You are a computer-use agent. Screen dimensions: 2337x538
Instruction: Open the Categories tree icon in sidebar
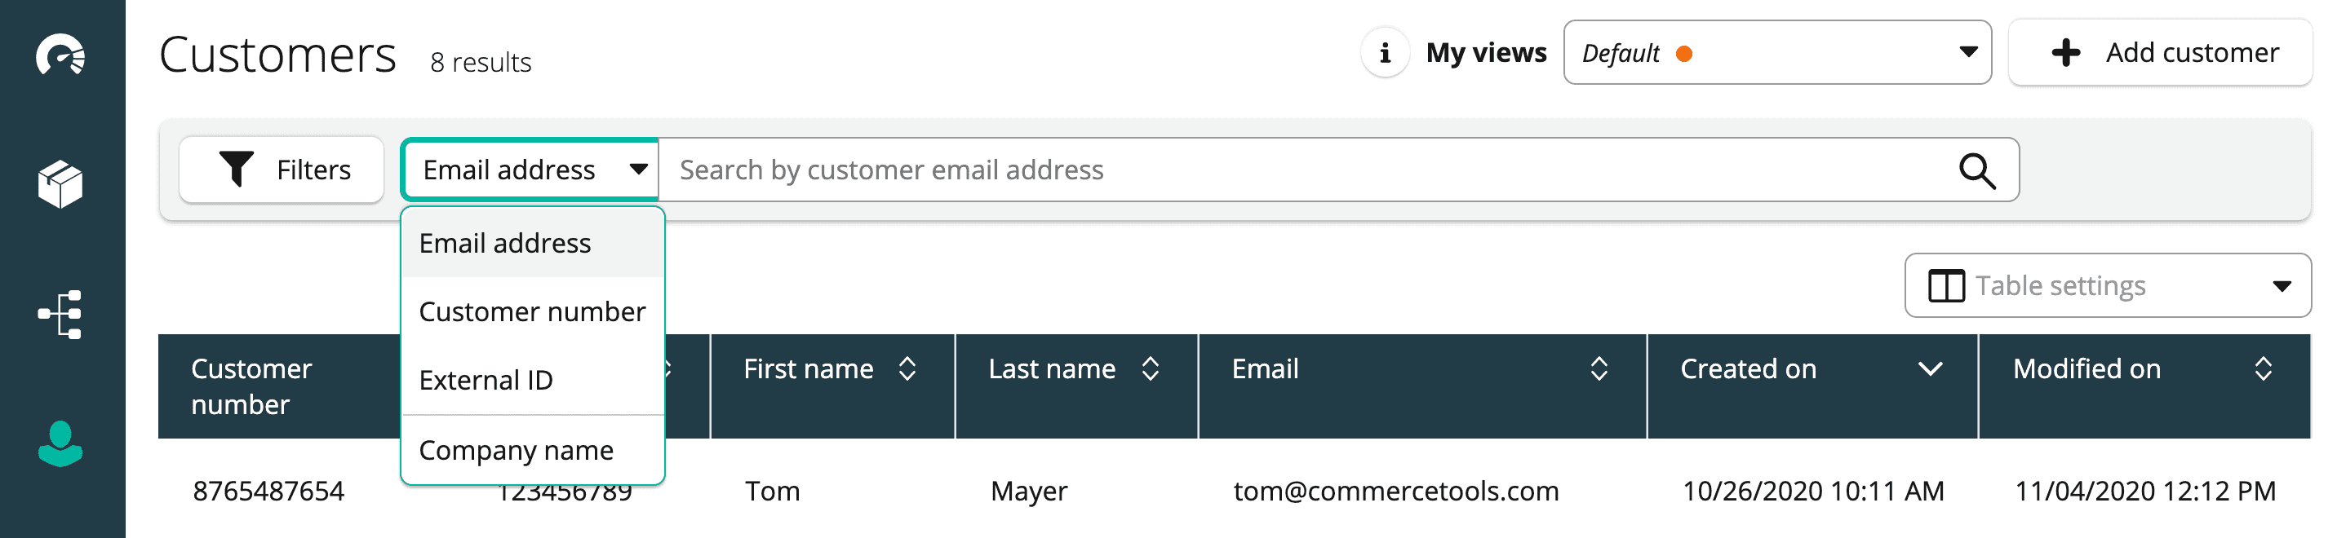pyautogui.click(x=60, y=315)
